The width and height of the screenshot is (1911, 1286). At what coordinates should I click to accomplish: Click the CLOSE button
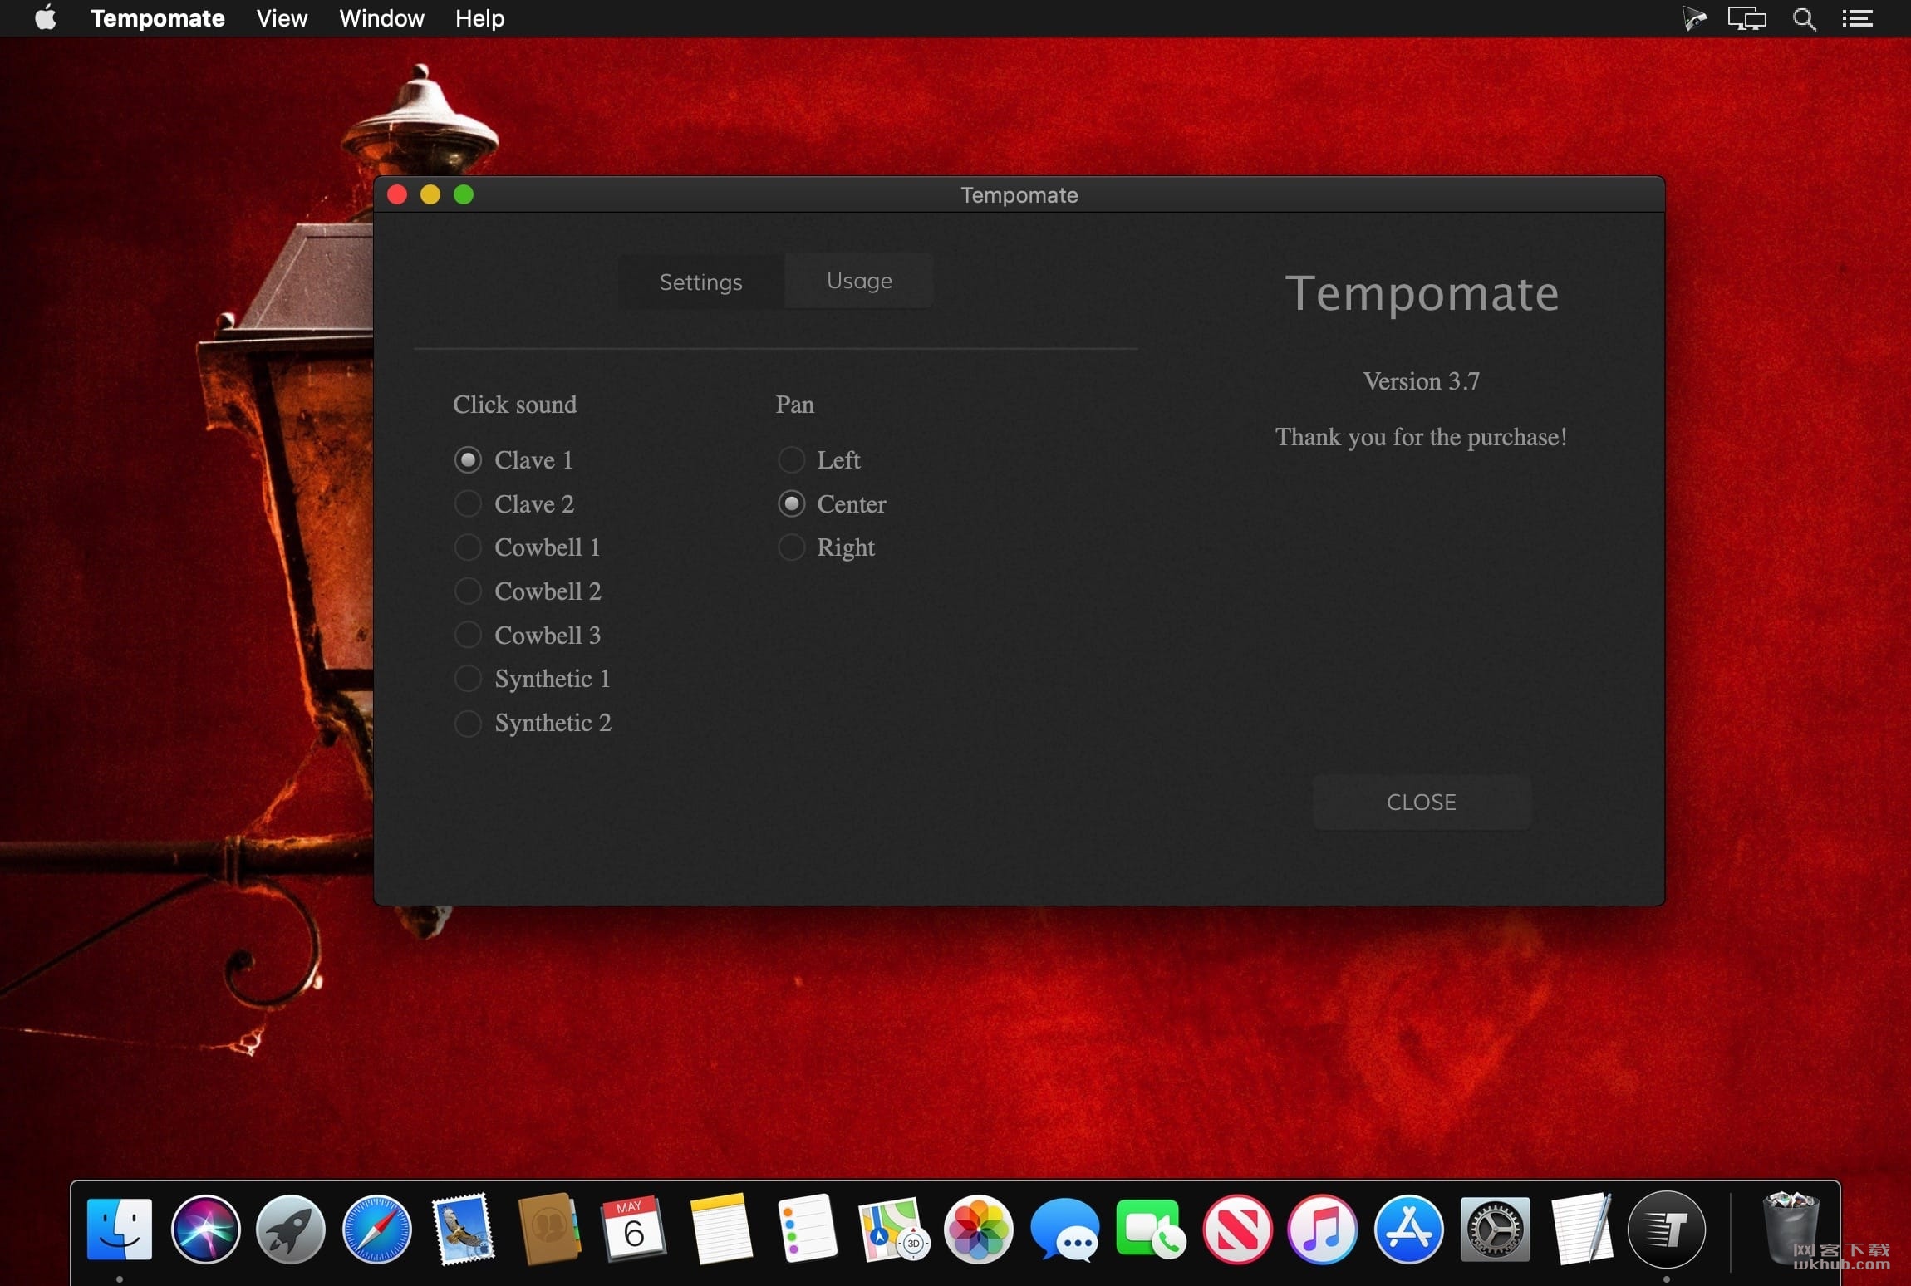tap(1422, 802)
